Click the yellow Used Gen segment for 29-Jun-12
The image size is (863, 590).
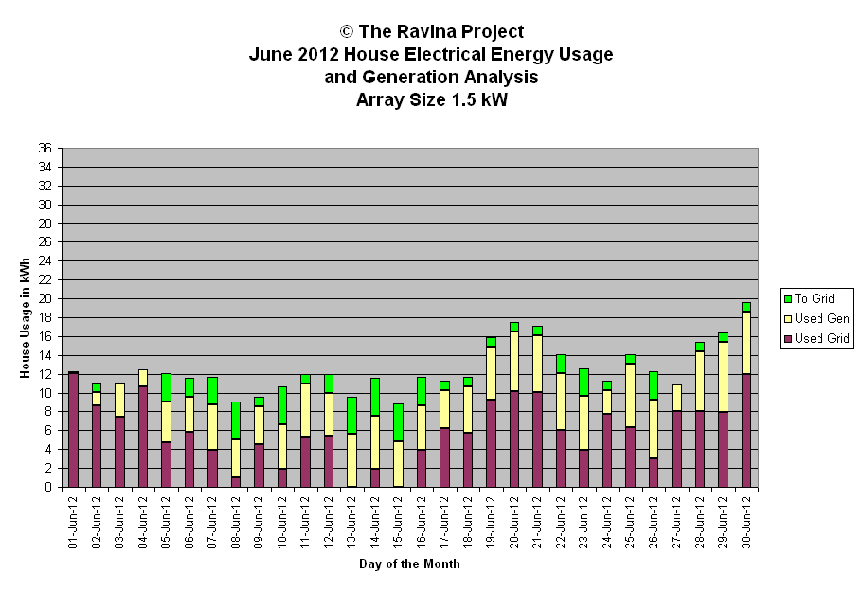pos(723,377)
